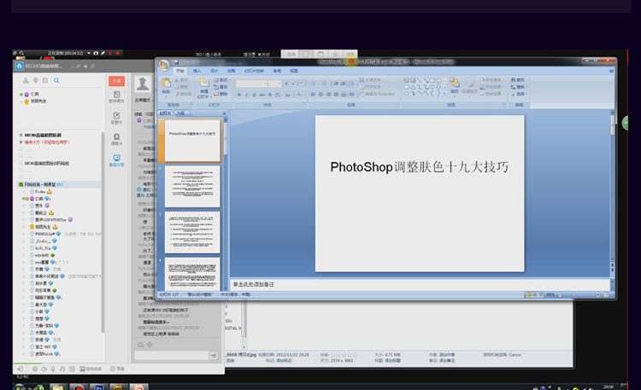Click the chat message input field
The image size is (641, 390).
(171, 356)
